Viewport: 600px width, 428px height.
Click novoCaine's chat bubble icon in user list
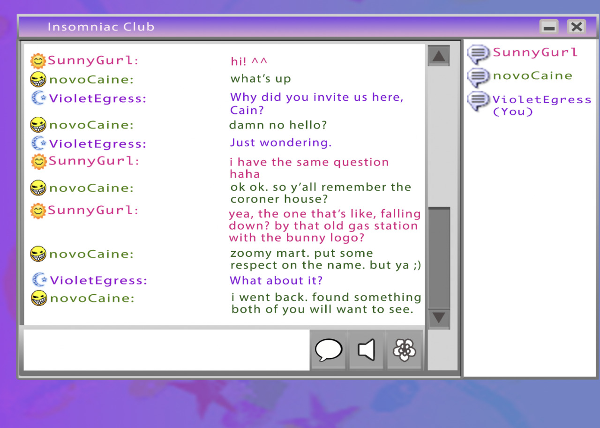478,77
